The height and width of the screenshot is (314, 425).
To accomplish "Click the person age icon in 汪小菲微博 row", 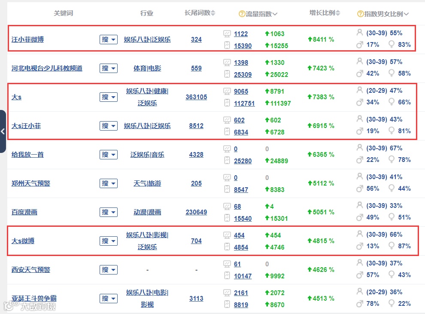I will click(359, 33).
